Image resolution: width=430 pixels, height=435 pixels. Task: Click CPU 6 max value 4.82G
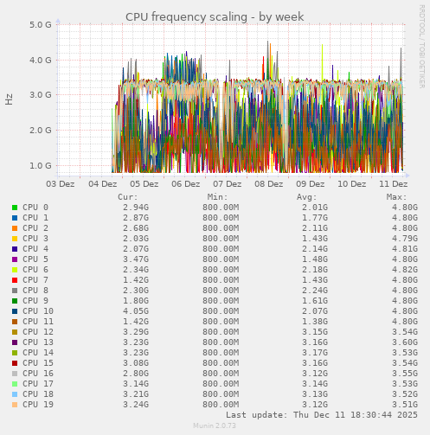point(405,270)
